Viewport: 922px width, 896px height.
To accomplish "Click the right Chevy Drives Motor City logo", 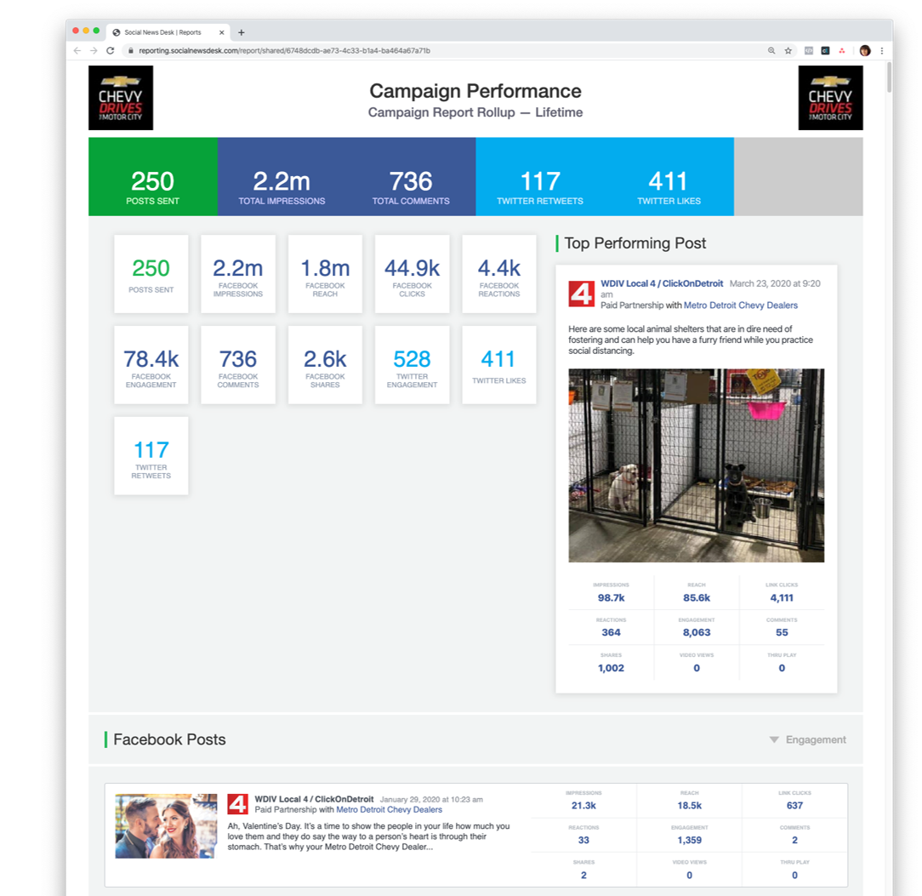I will coord(830,98).
